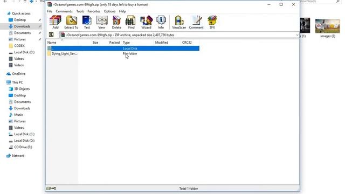Click the Find binoculars icon
The image size is (345, 194).
point(131,22)
